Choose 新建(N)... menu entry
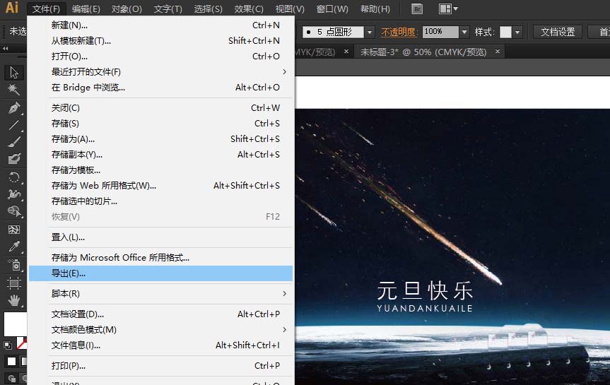 (160, 25)
